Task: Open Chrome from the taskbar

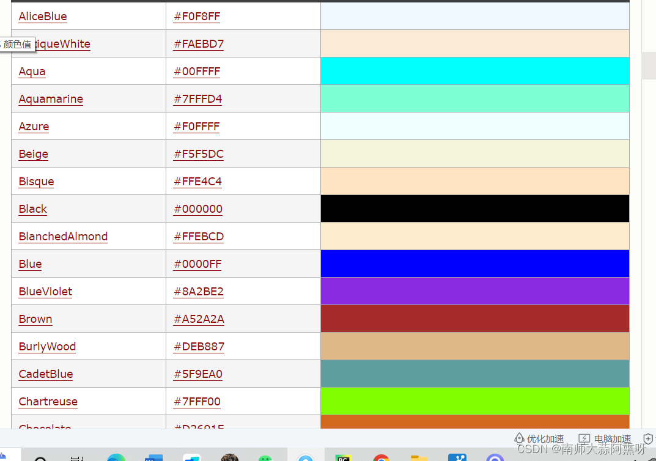Action: pos(381,457)
